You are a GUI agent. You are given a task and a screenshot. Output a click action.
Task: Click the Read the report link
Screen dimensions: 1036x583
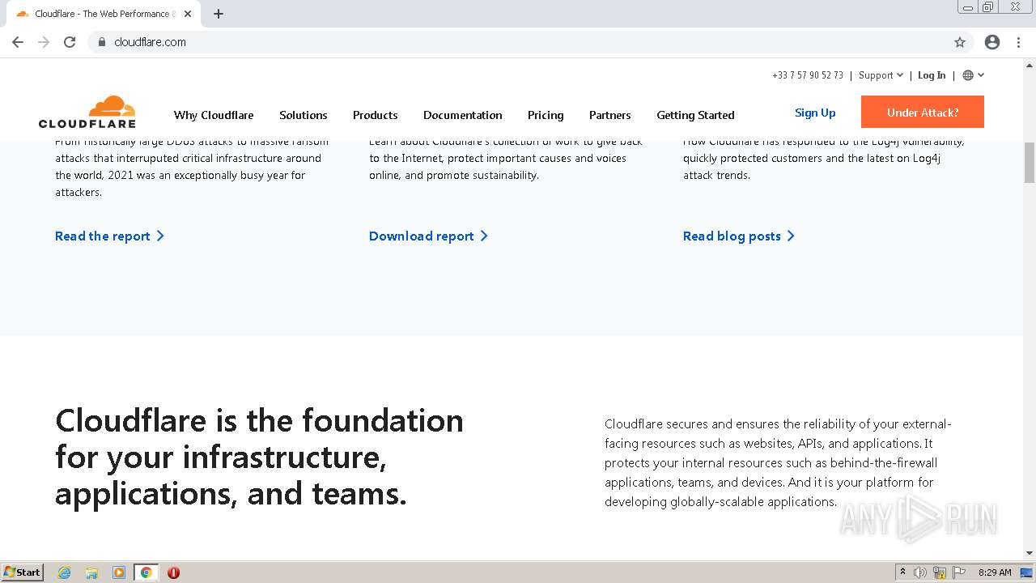pyautogui.click(x=109, y=236)
